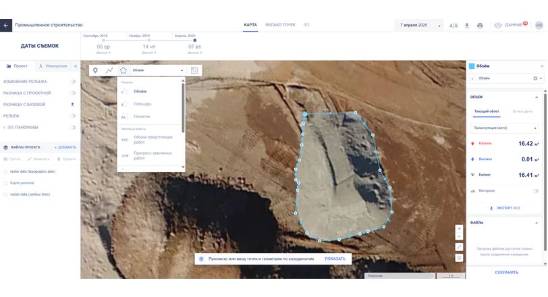
Task: Zoom in on the map
Action: pos(459,229)
